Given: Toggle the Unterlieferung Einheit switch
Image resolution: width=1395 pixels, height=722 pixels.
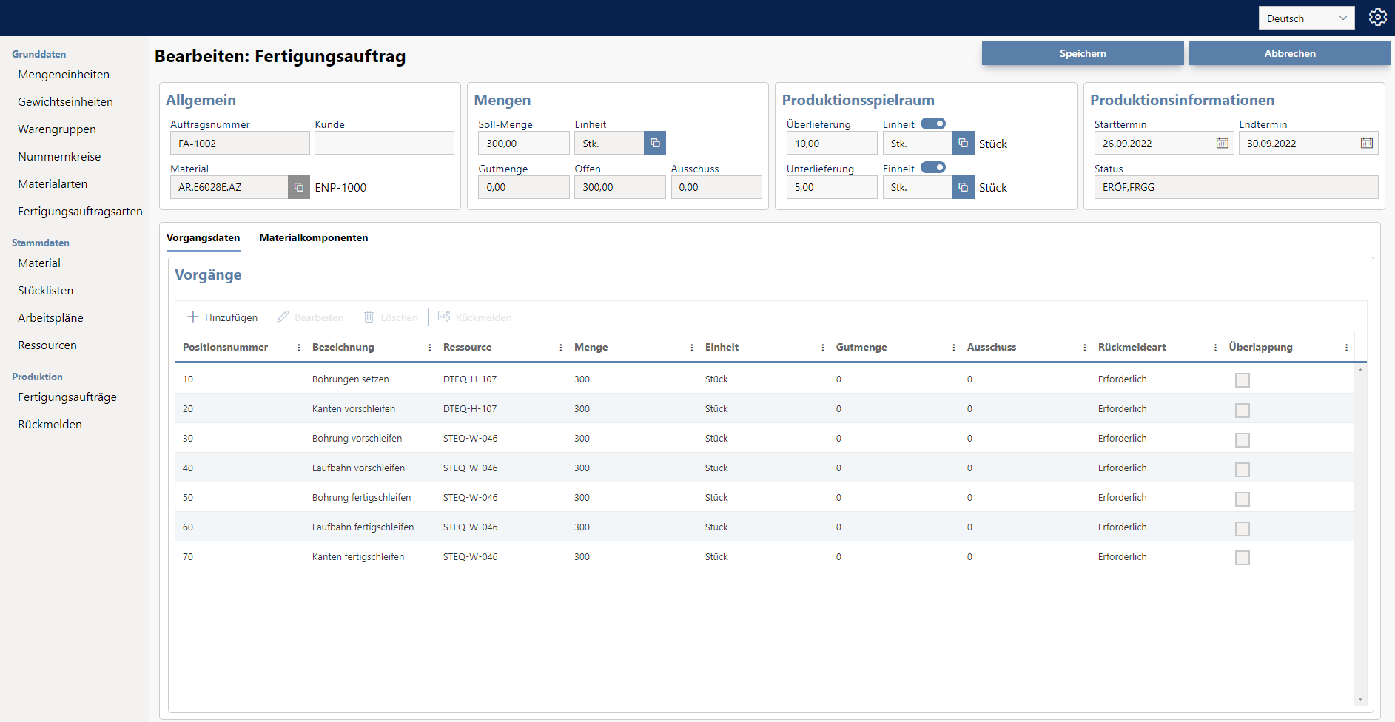Looking at the screenshot, I should point(933,168).
